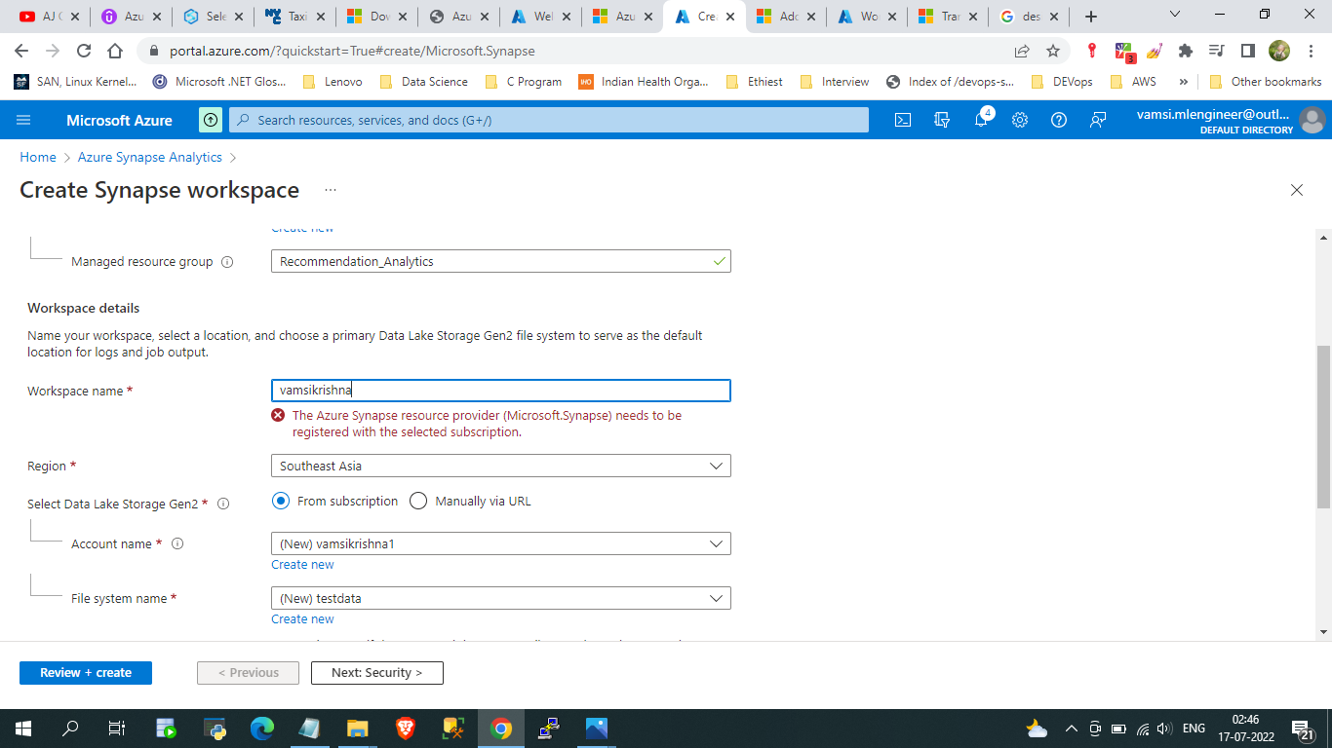This screenshot has height=748, width=1332.
Task: Open Task View on the taskbar
Action: click(x=116, y=728)
